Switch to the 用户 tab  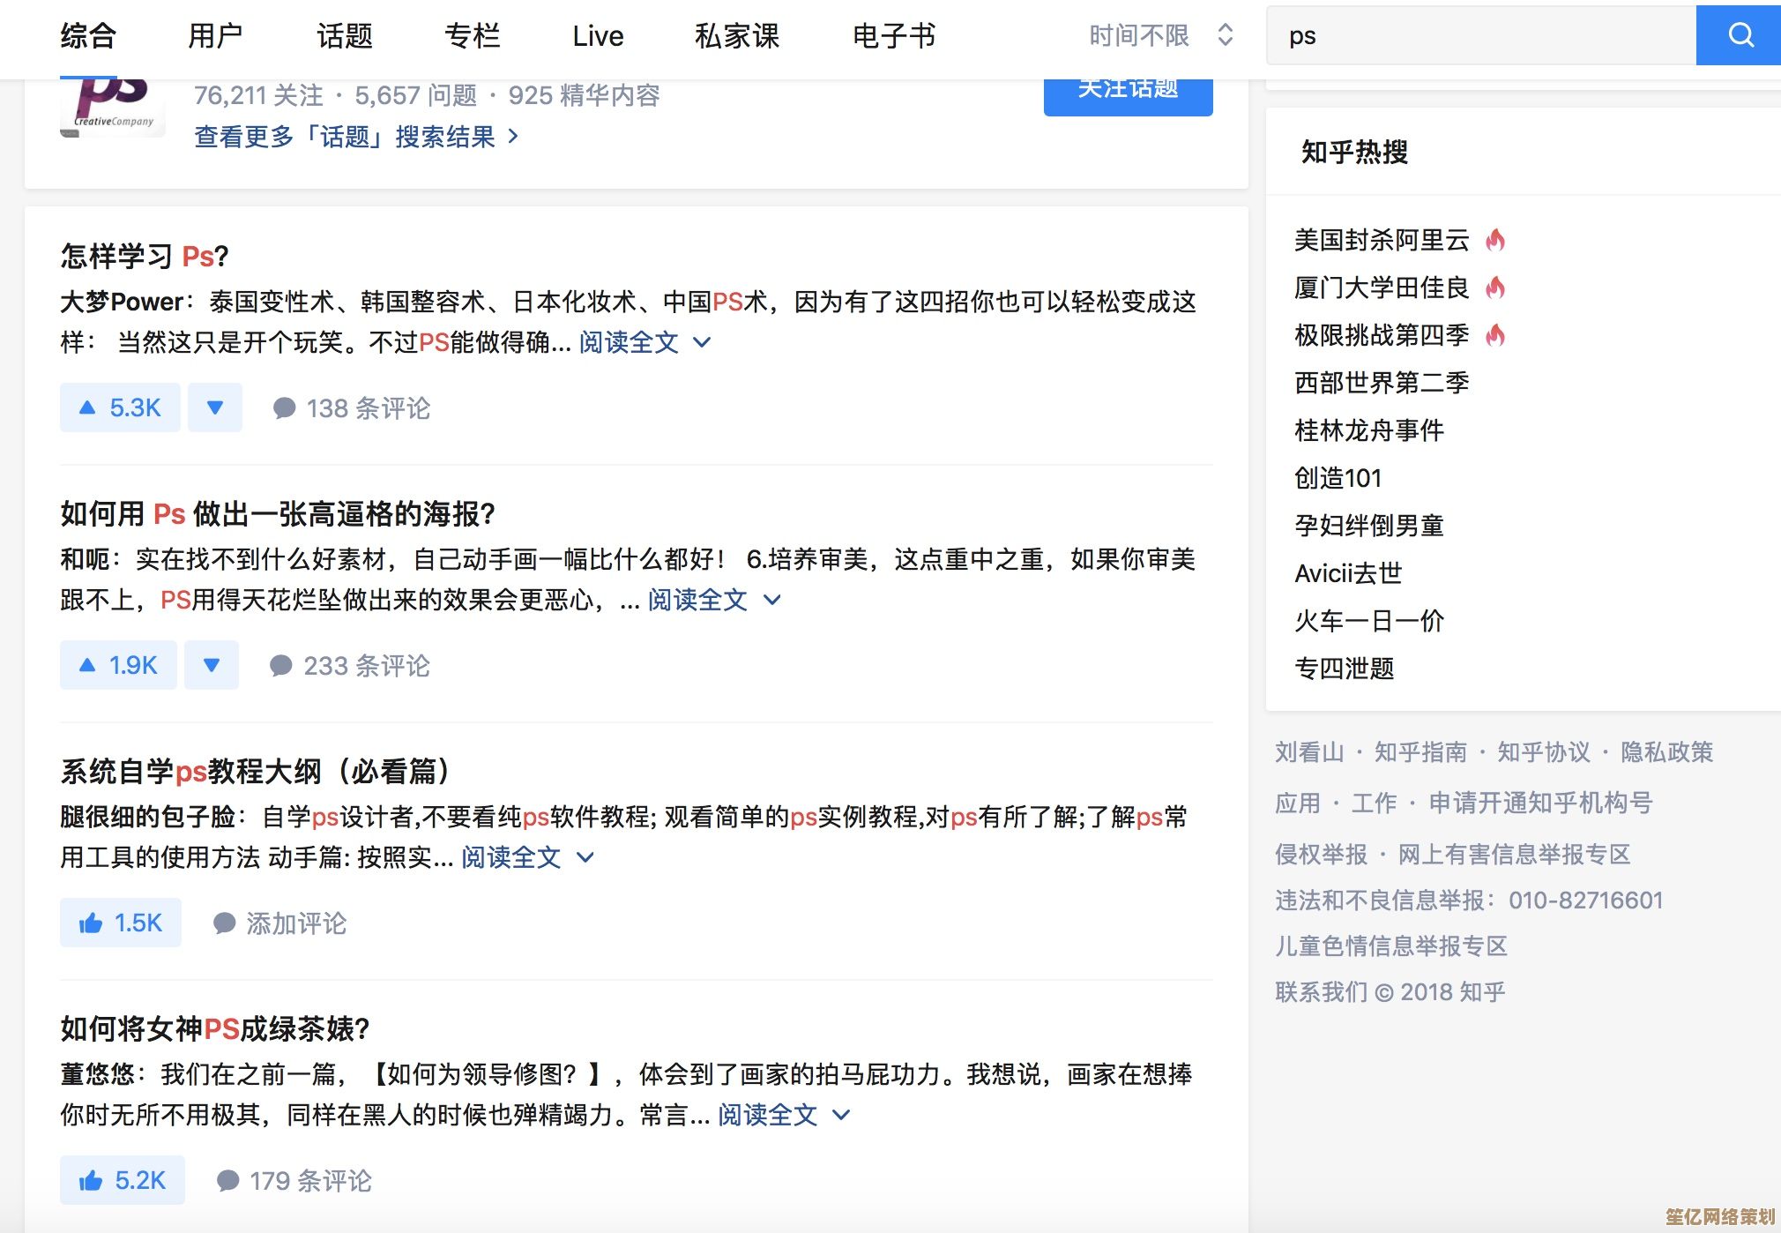point(214,36)
